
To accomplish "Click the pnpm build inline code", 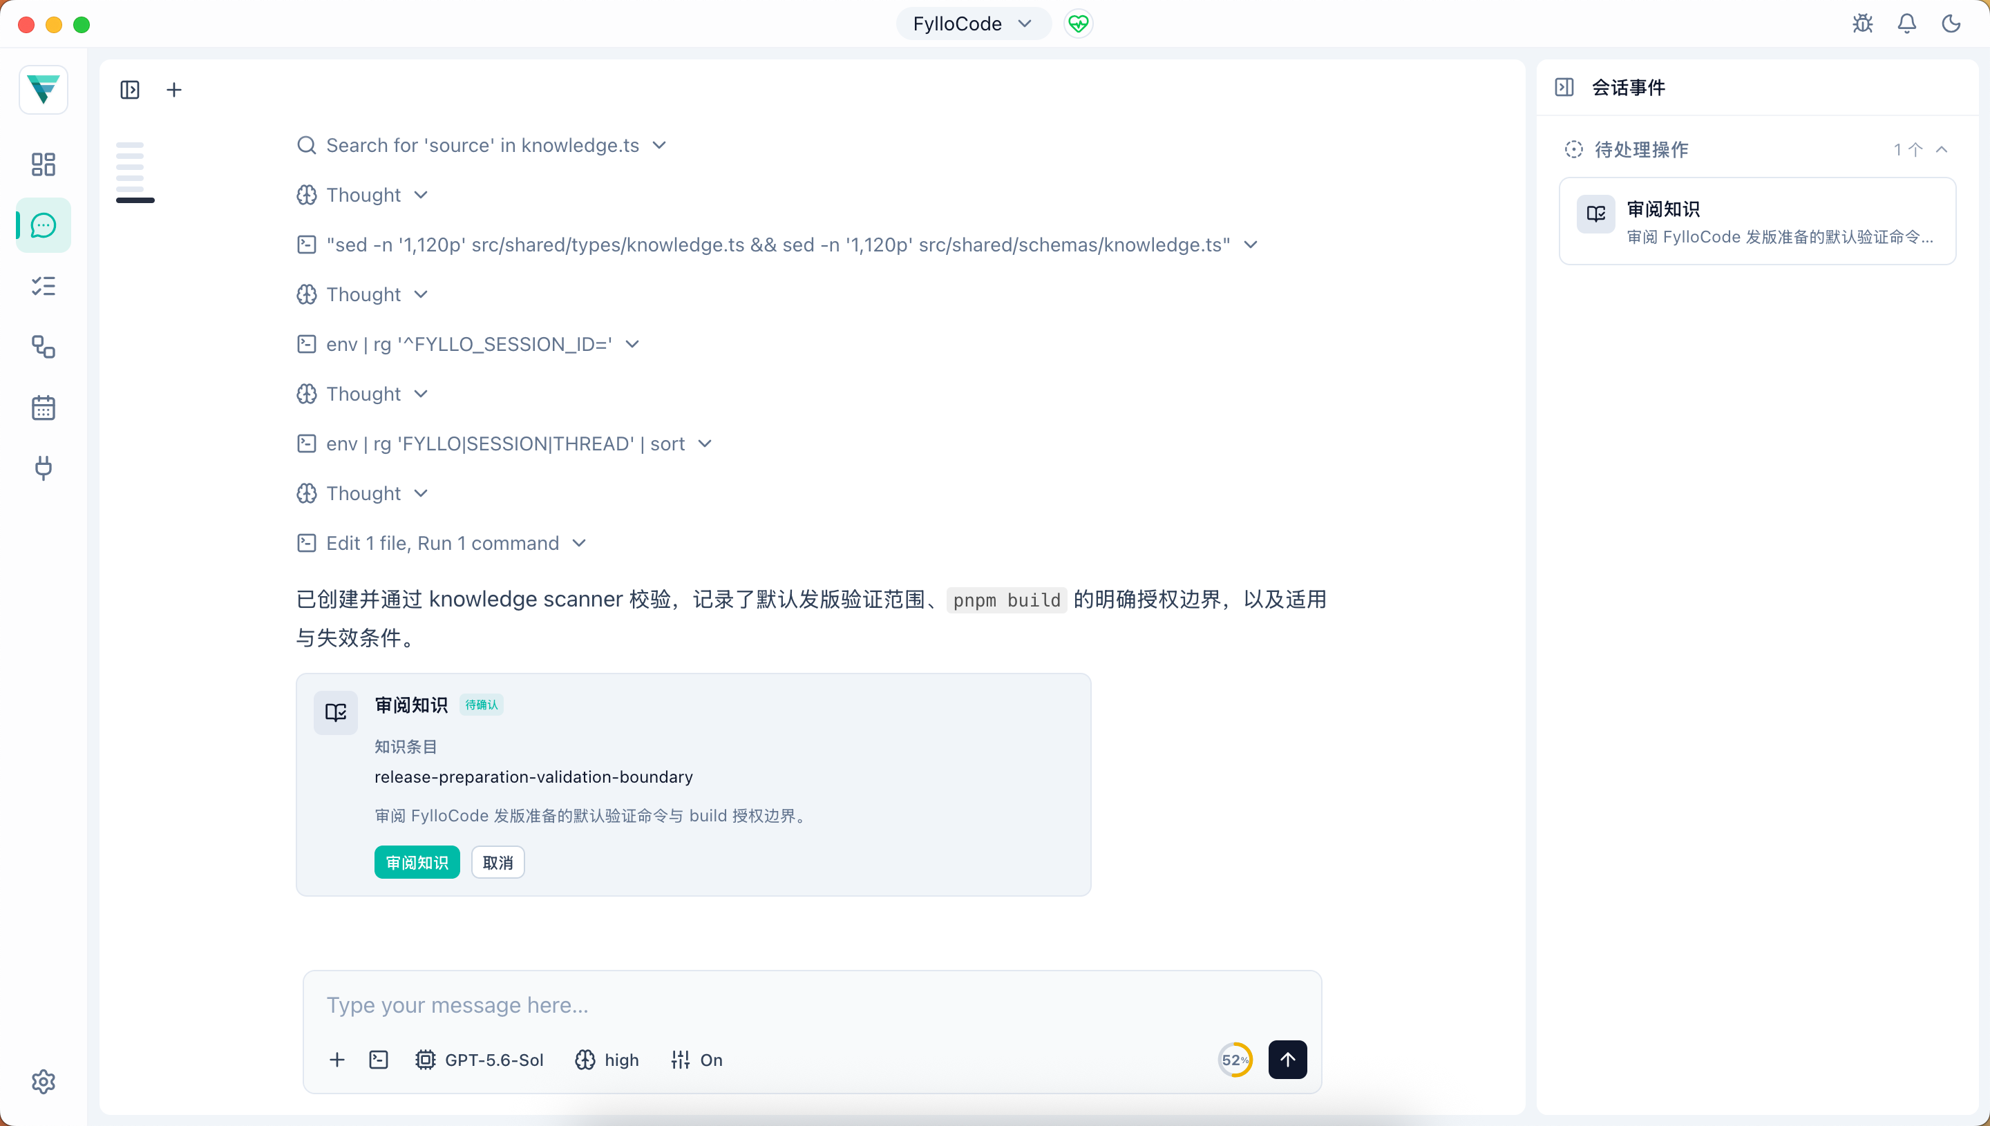I will tap(1007, 600).
